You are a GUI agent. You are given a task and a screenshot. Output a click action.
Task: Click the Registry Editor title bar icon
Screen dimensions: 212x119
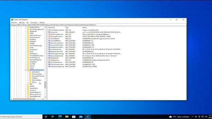[12, 20]
